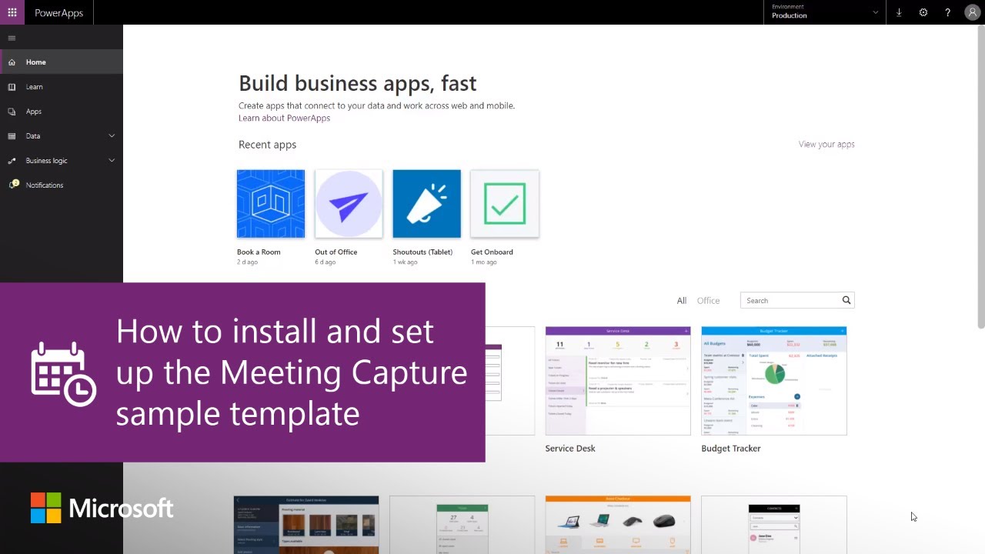Click the Learn book icon
Image resolution: width=985 pixels, height=554 pixels.
coord(12,87)
